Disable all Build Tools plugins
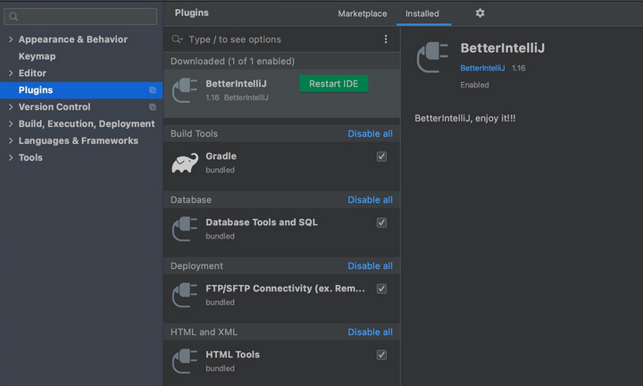This screenshot has width=643, height=386. point(370,134)
